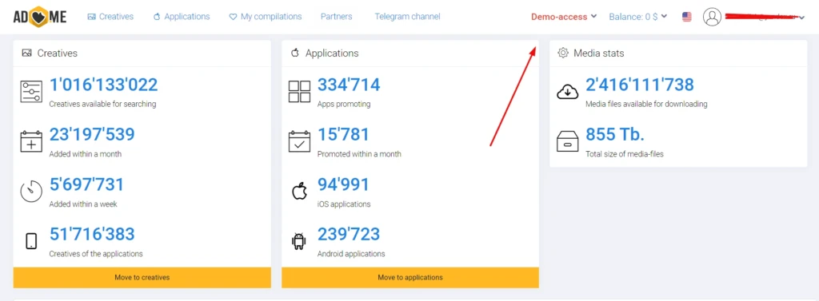Expand the account menu chevron
The width and height of the screenshot is (819, 301).
pyautogui.click(x=802, y=18)
